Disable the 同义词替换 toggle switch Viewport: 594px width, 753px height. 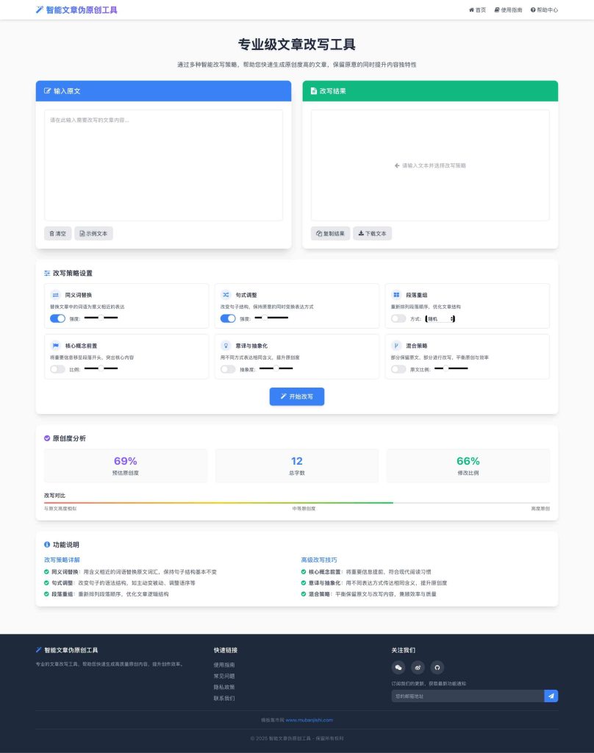click(x=57, y=318)
